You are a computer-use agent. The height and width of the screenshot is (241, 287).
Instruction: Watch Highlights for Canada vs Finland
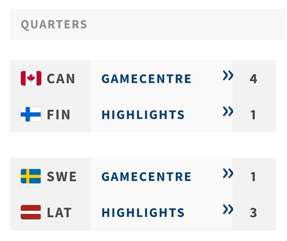pyautogui.click(x=143, y=115)
